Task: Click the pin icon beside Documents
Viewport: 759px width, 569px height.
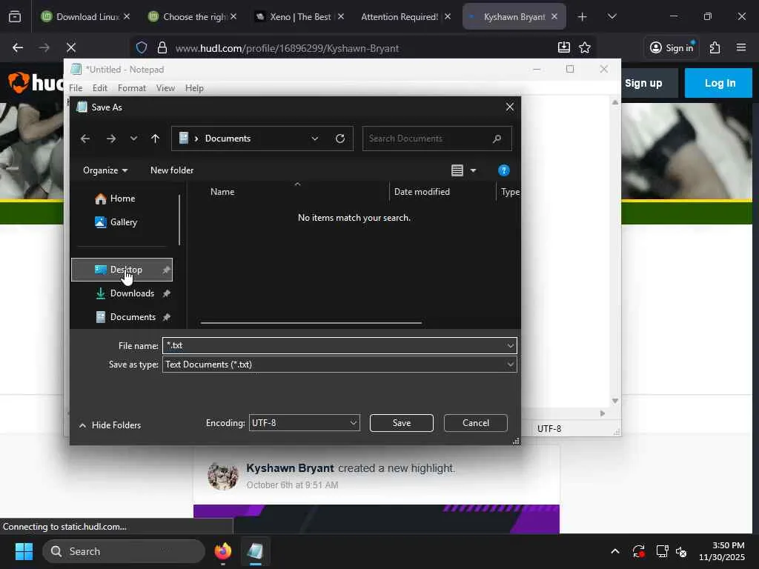Action: click(x=166, y=317)
